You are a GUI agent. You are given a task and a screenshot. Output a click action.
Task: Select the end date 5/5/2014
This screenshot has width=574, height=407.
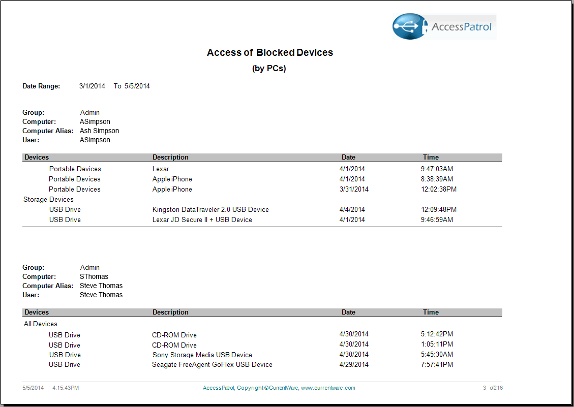coord(137,86)
